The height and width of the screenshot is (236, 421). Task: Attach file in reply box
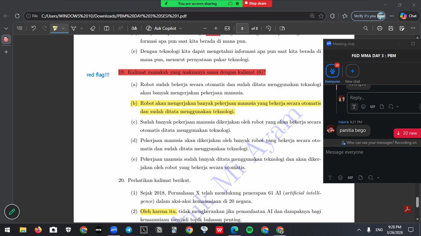click(382, 107)
